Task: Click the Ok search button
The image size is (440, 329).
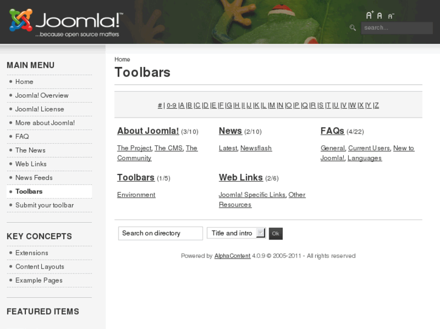Action: (x=275, y=234)
